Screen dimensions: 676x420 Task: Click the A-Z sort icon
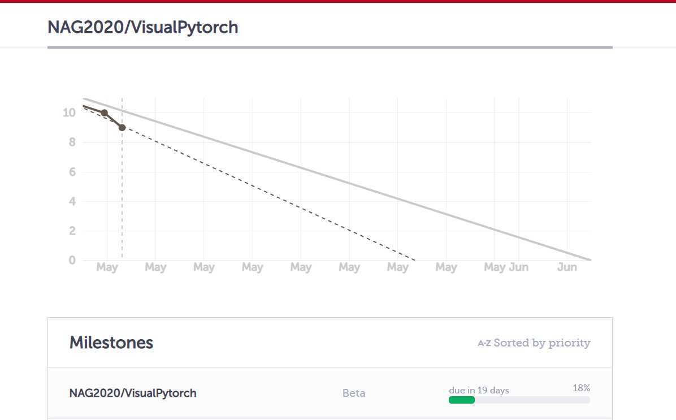(x=484, y=343)
